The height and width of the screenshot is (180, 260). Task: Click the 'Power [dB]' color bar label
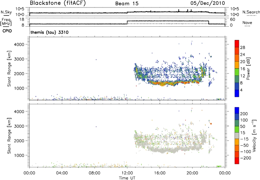248,69
